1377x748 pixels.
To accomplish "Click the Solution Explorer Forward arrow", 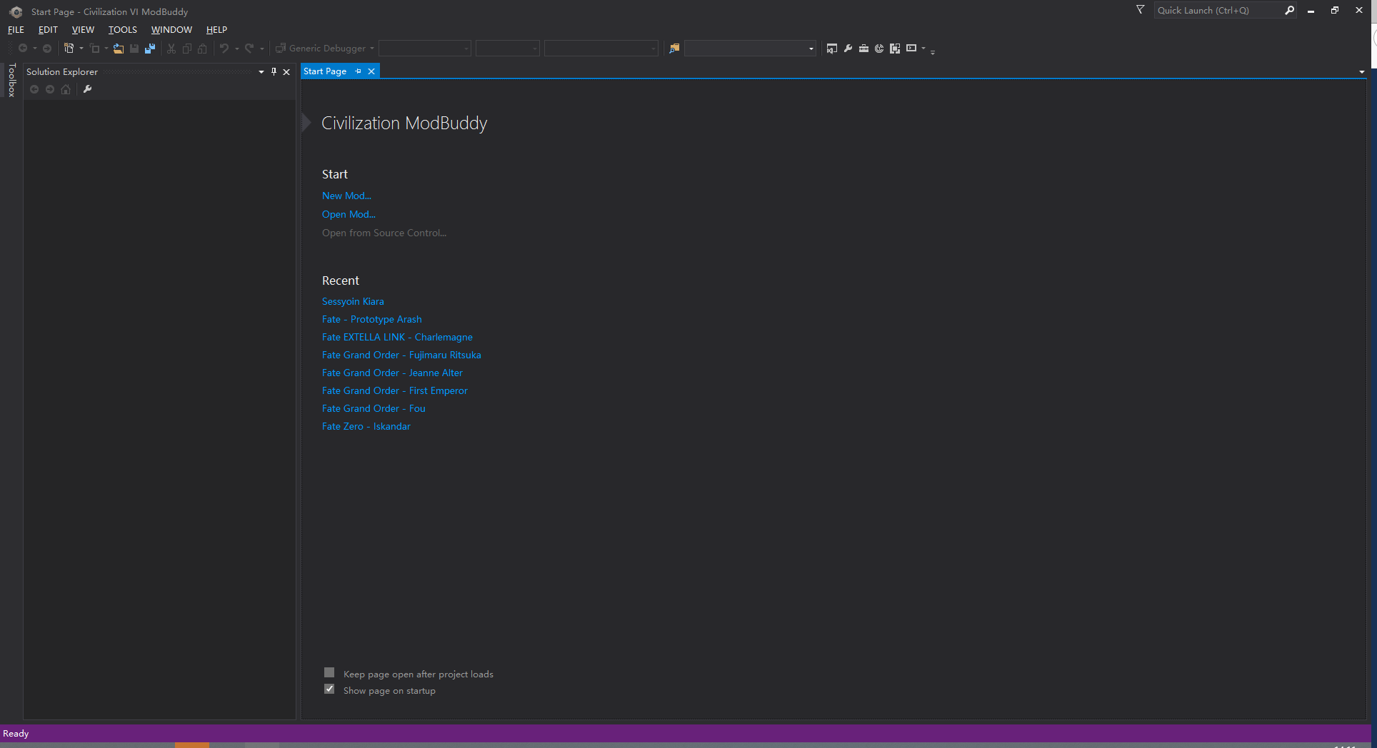I will pyautogui.click(x=50, y=89).
